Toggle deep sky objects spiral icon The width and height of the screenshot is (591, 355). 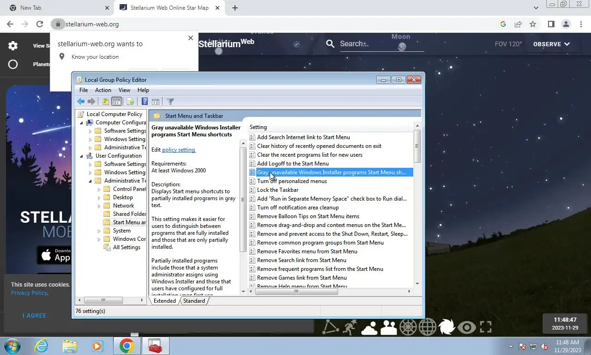tap(447, 327)
